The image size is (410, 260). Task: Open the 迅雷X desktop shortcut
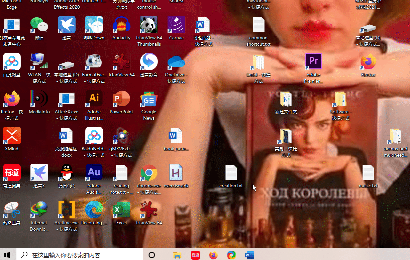coord(39,173)
